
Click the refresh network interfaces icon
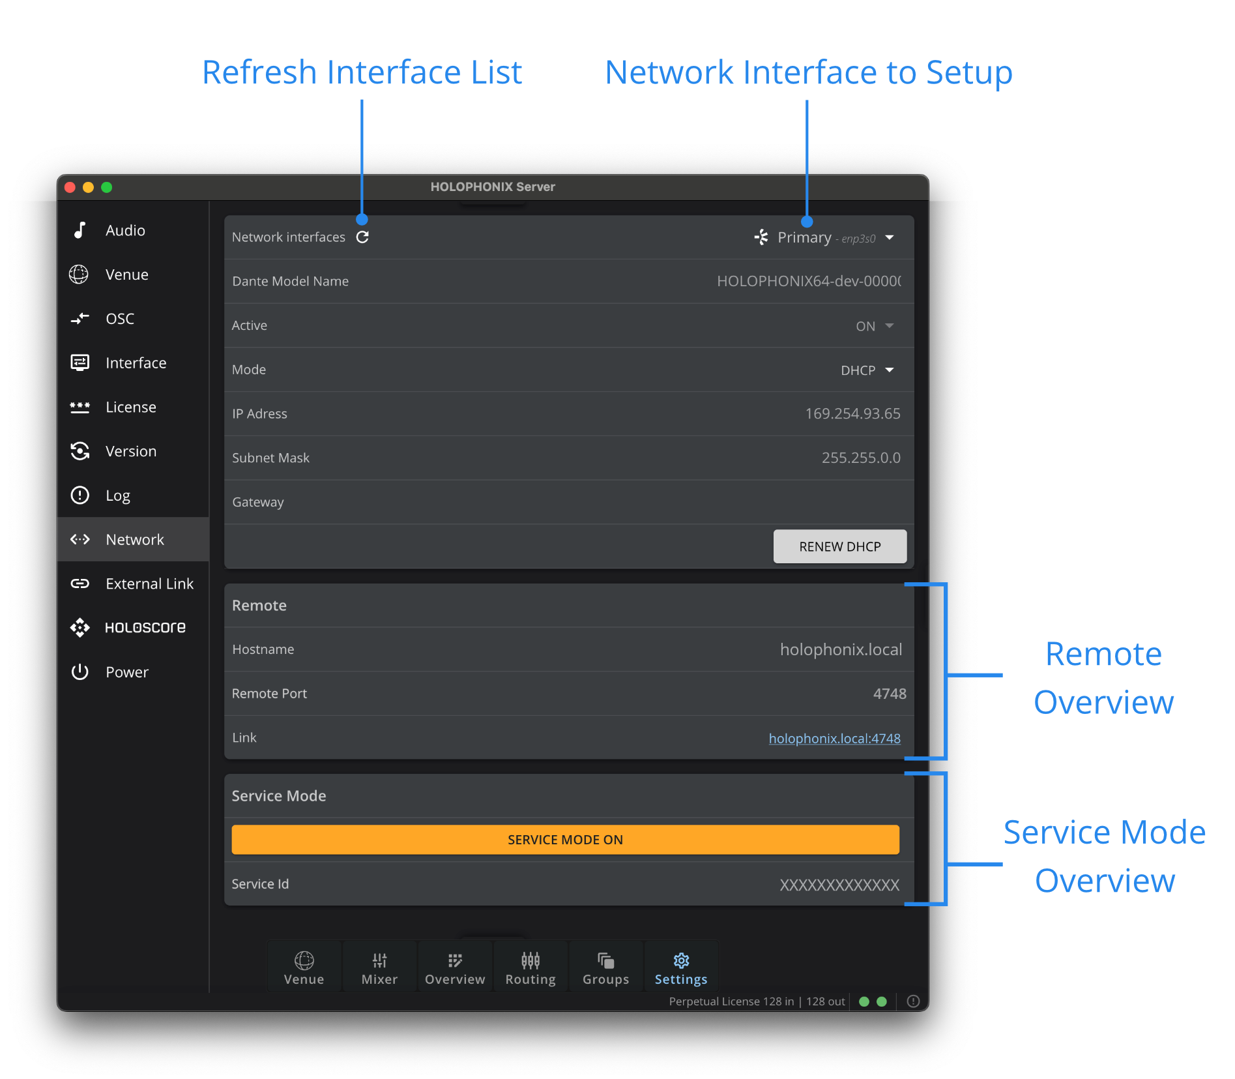click(x=362, y=237)
